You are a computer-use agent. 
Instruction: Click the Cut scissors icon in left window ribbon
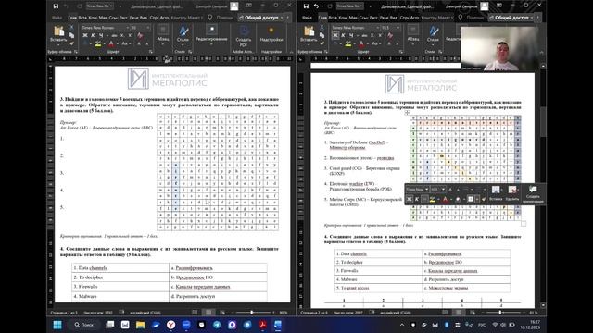pos(71,28)
